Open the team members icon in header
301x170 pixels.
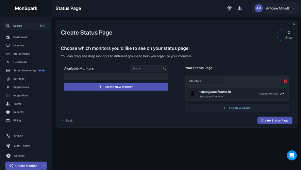tap(239, 8)
